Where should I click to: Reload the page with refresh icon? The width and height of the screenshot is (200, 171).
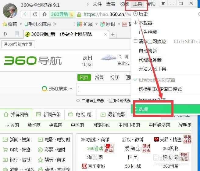tap(35, 14)
